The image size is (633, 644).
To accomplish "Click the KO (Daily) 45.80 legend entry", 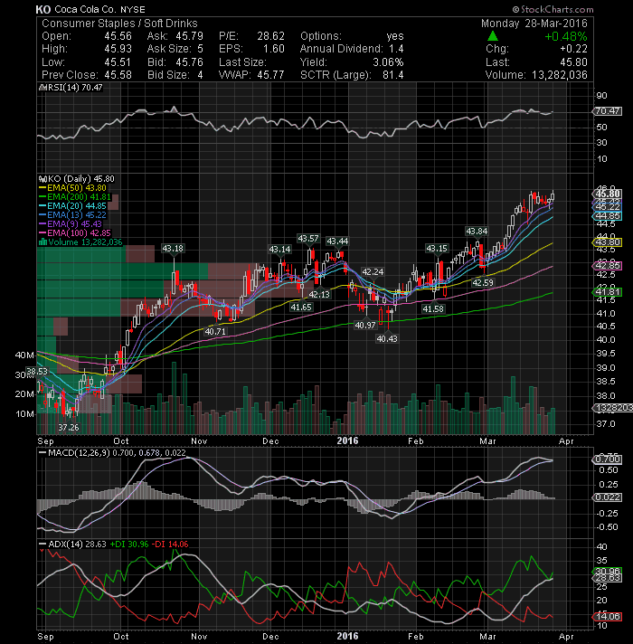I will coord(78,179).
